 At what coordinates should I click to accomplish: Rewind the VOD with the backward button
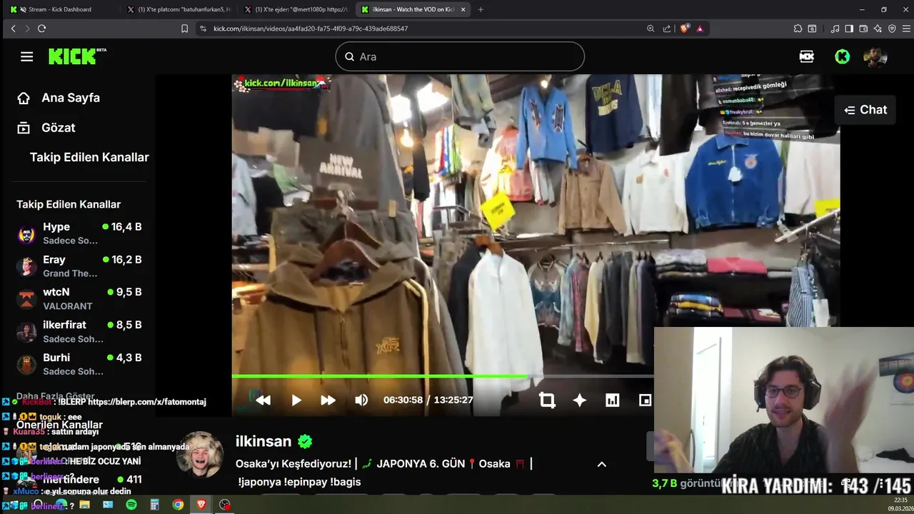263,400
